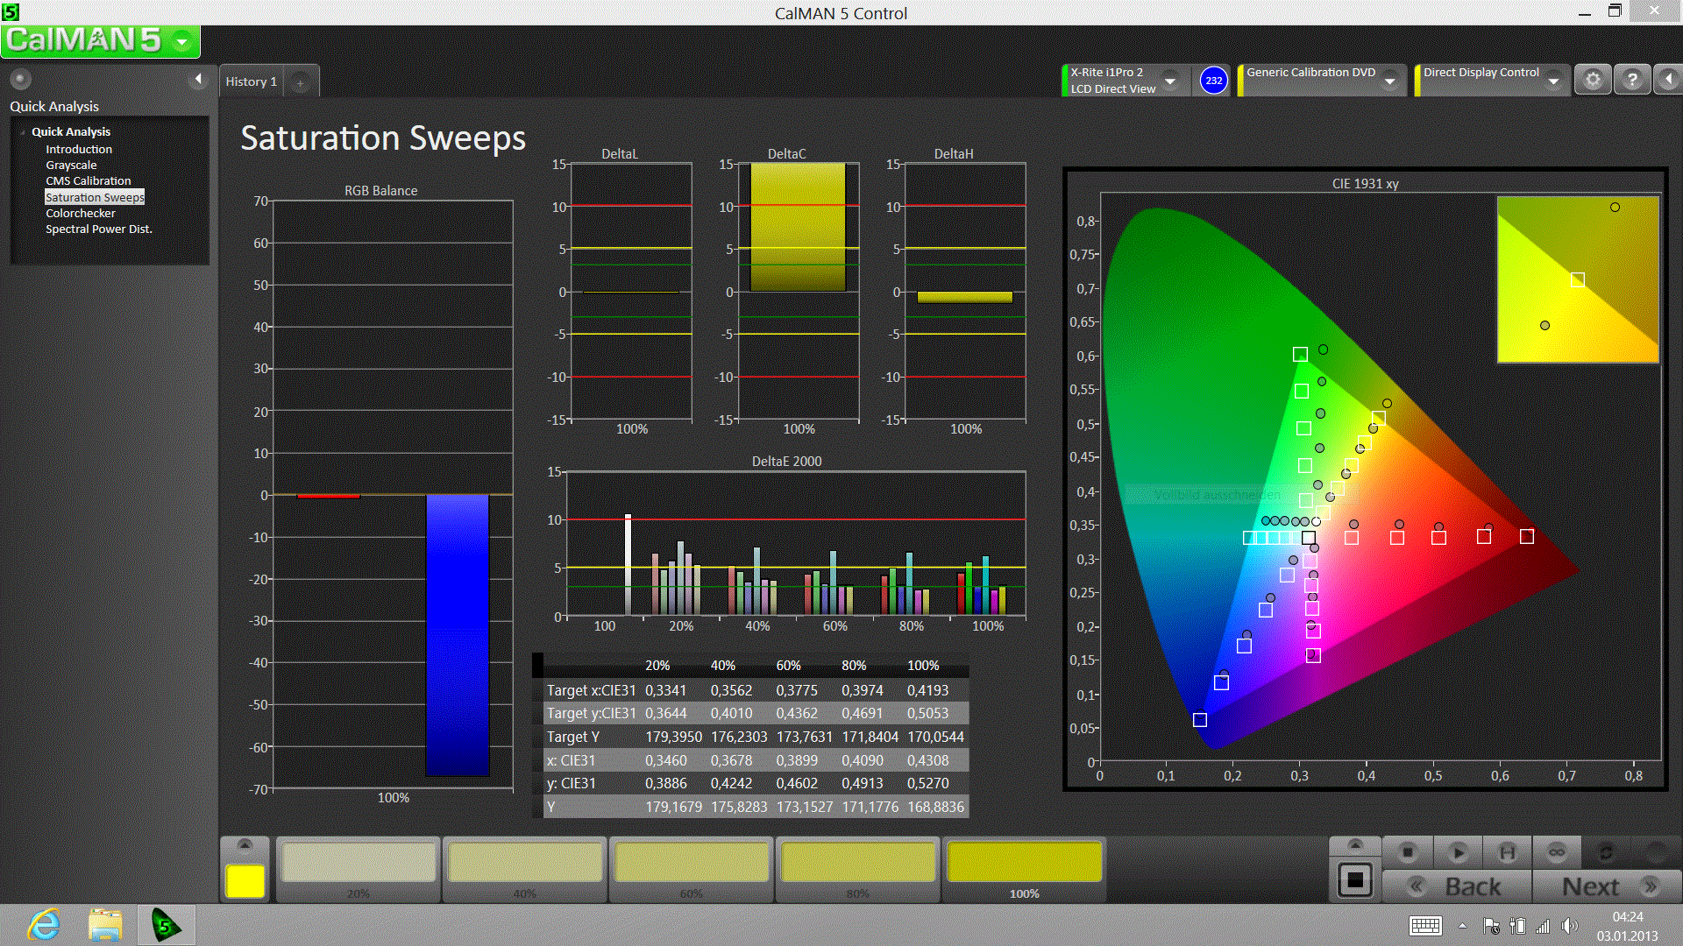The image size is (1683, 946).
Task: Select Colorchecker in Quick Analysis list
Action: [x=81, y=213]
